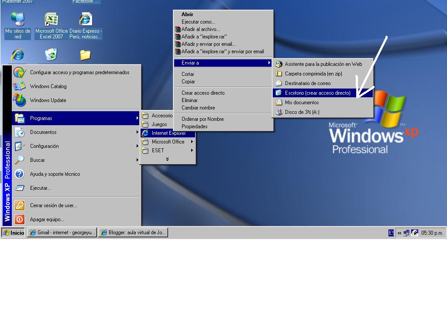
Task: Click the Cerrar sesión key icon
Action: coord(19,205)
